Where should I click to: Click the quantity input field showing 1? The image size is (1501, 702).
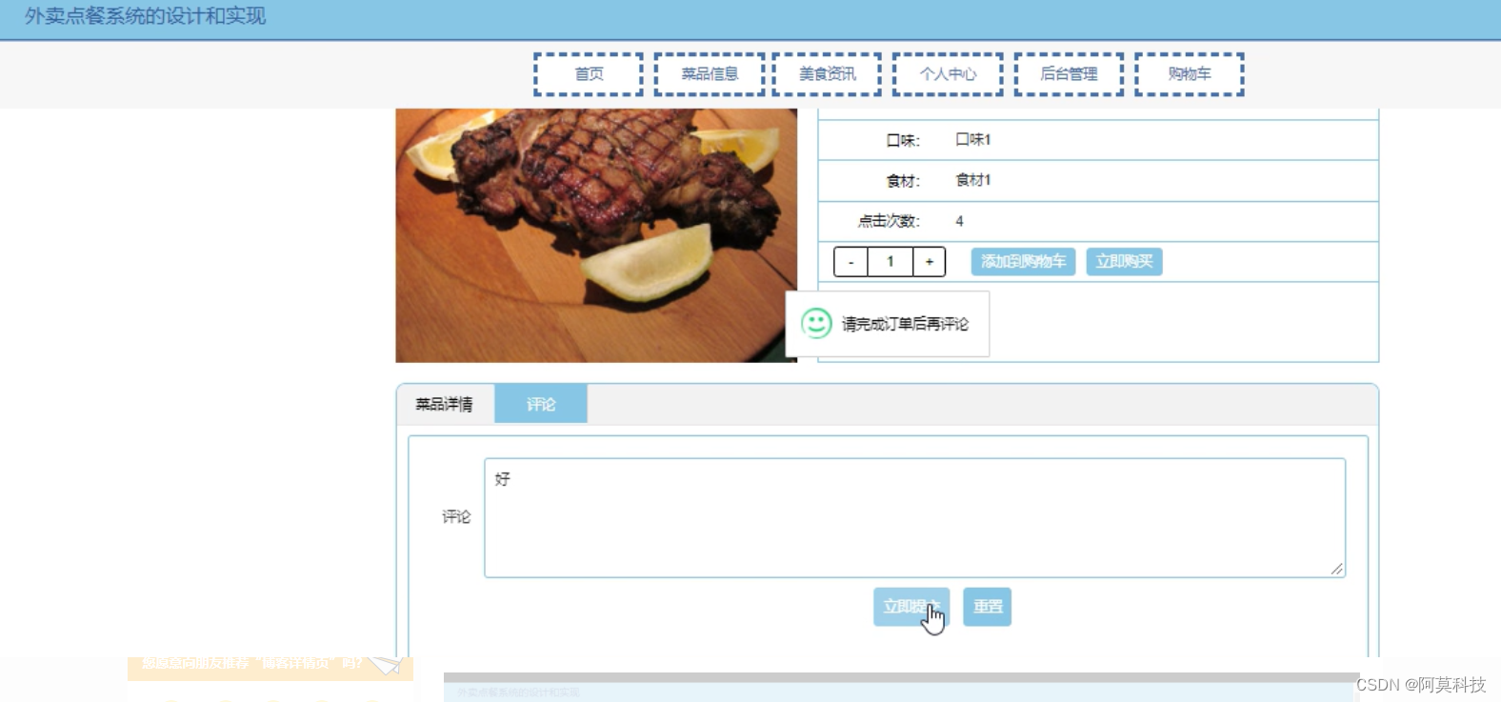click(x=891, y=262)
